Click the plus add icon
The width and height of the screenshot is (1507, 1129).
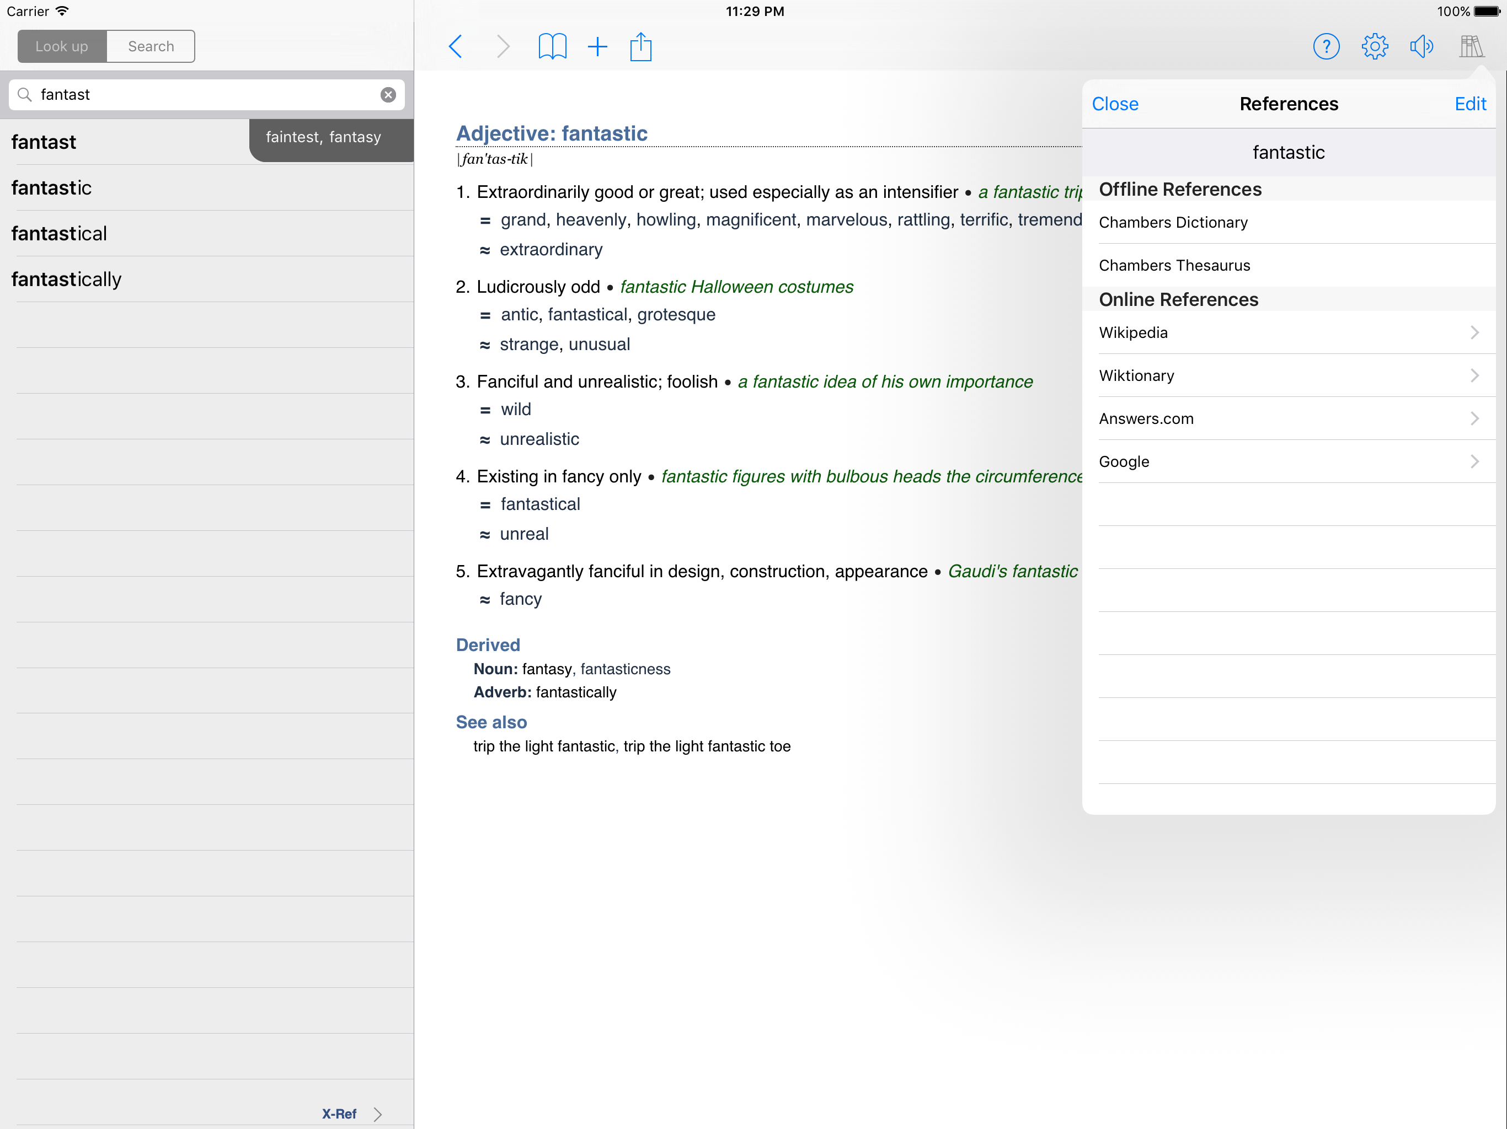[597, 47]
